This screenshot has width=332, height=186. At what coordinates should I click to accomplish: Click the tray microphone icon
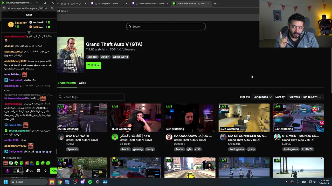point(298,182)
